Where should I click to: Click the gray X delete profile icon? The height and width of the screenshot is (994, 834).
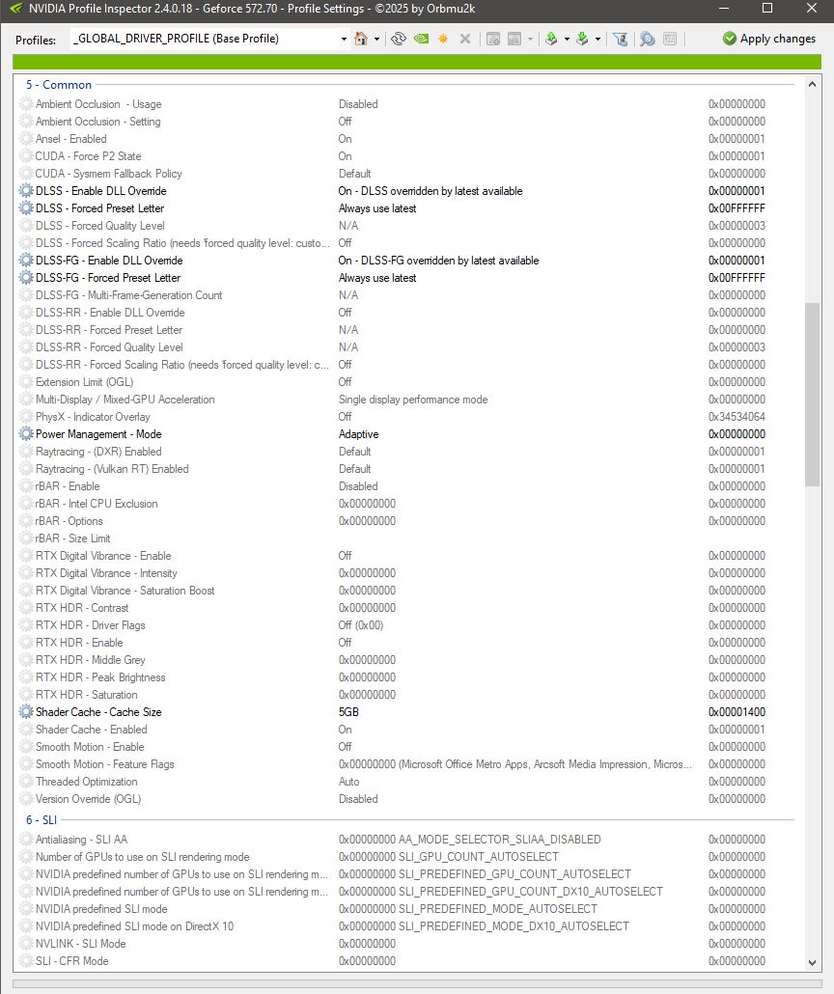(465, 39)
